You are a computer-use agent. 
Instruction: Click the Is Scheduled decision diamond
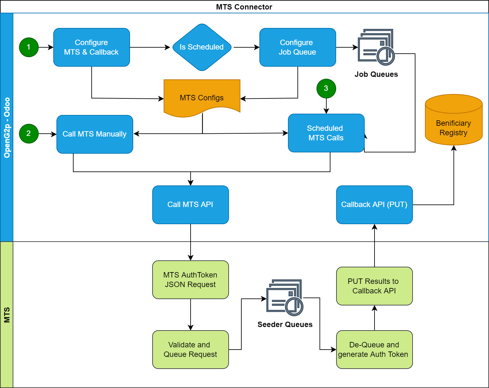point(202,47)
